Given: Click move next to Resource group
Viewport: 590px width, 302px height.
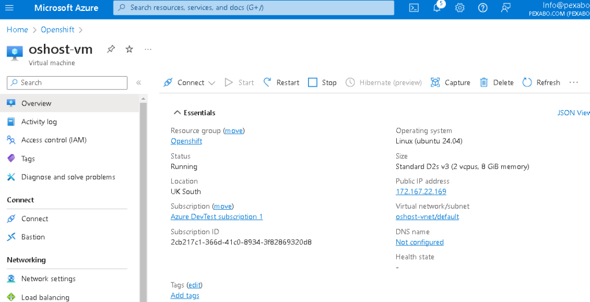Looking at the screenshot, I should tap(234, 130).
